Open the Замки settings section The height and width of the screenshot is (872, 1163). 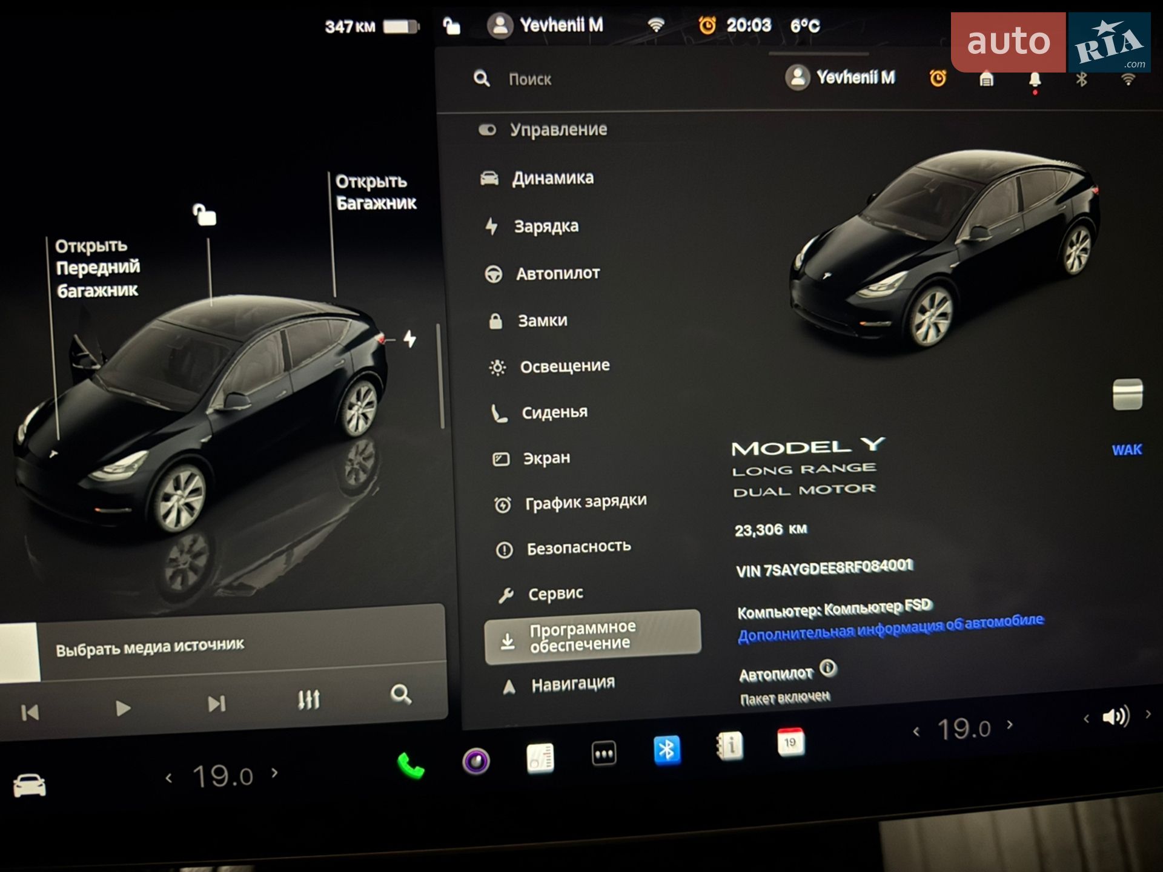[x=528, y=320]
